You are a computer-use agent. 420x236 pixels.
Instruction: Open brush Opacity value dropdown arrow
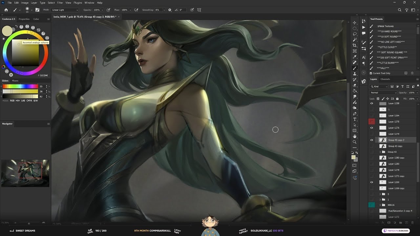pos(102,10)
